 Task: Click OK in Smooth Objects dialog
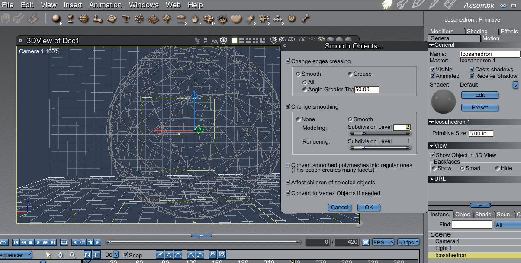(369, 208)
